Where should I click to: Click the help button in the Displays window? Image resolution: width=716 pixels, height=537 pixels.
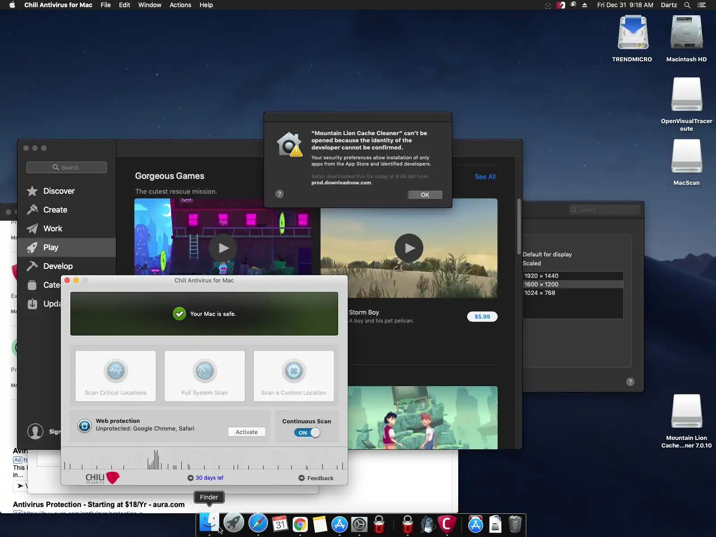(x=630, y=382)
